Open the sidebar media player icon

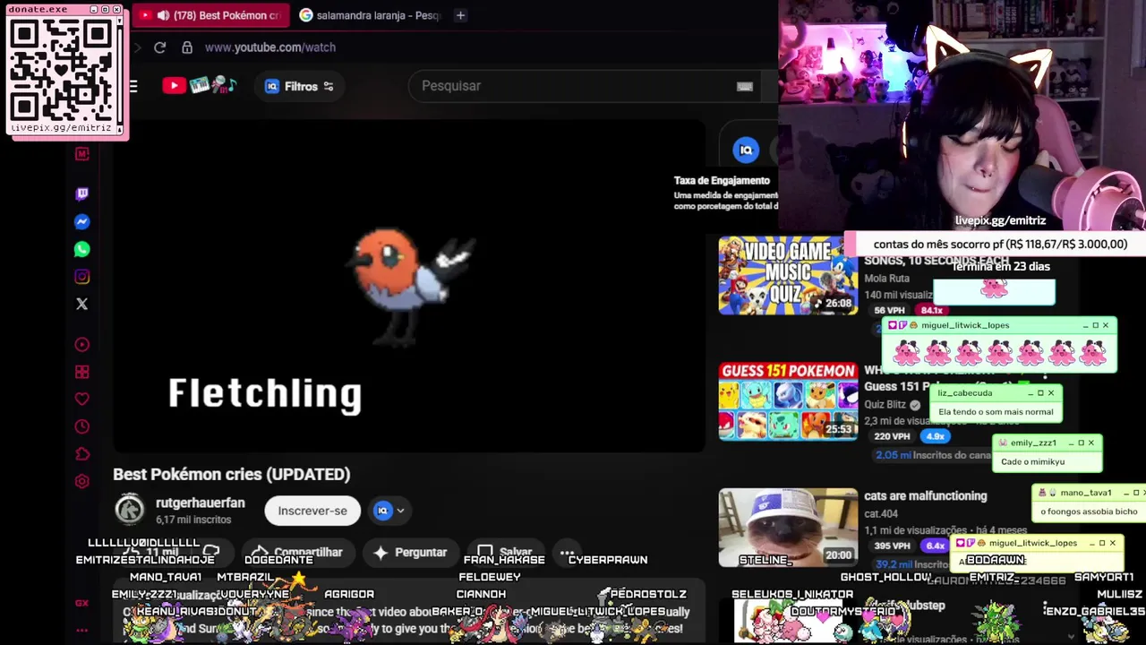(x=81, y=345)
